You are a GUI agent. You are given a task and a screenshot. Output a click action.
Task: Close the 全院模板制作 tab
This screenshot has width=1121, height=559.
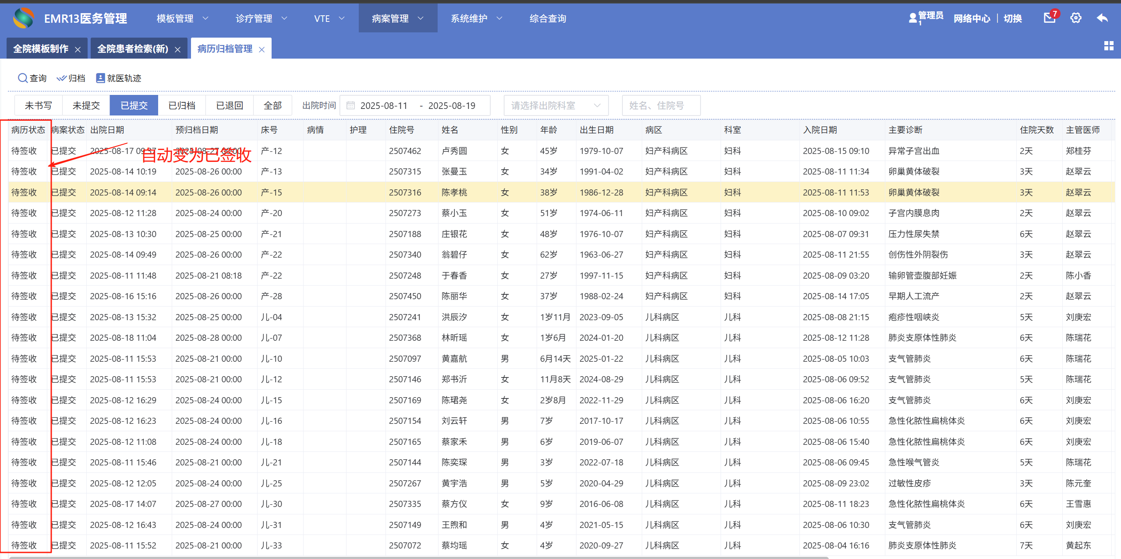[78, 49]
